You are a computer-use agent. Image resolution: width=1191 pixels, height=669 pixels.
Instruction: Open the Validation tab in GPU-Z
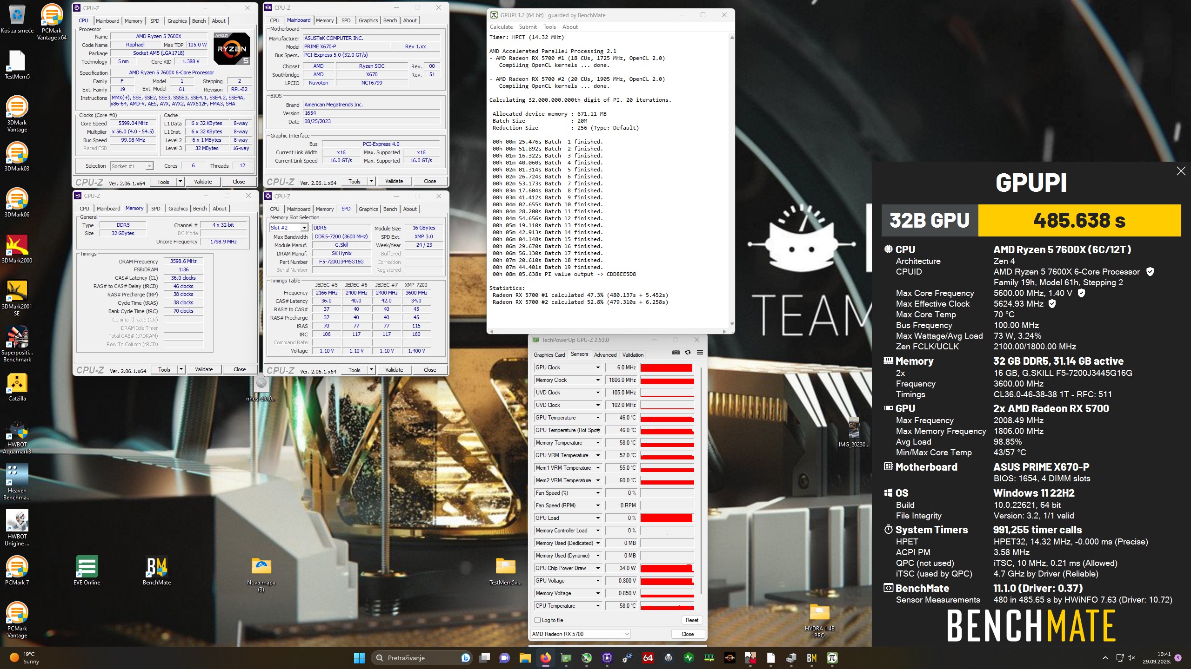click(x=633, y=354)
